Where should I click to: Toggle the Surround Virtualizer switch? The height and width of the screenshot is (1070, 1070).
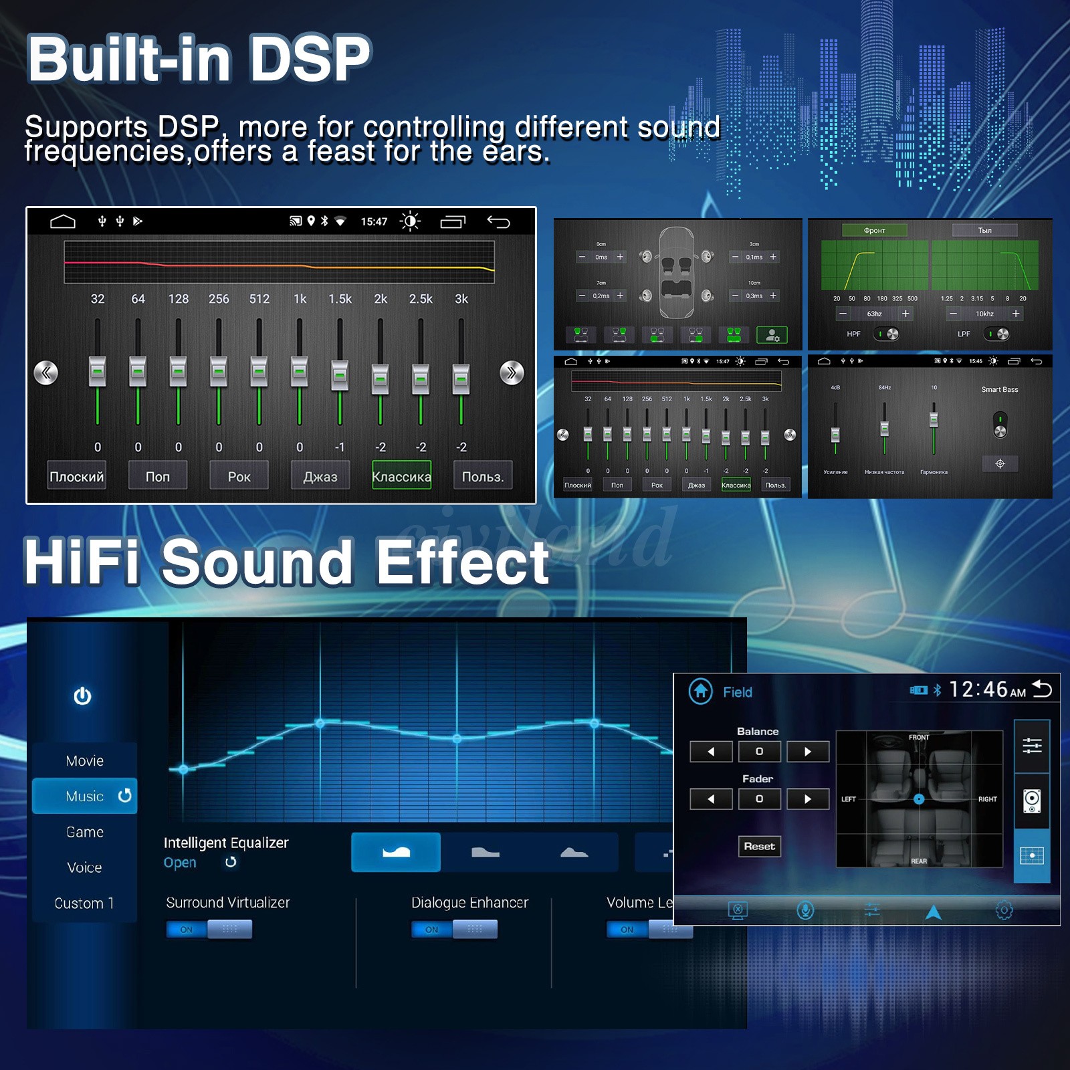click(x=209, y=929)
